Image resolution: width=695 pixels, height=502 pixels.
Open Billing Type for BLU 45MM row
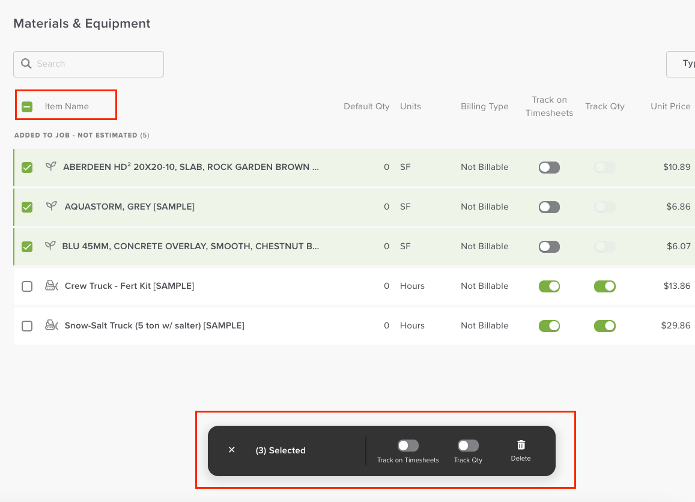(x=484, y=247)
